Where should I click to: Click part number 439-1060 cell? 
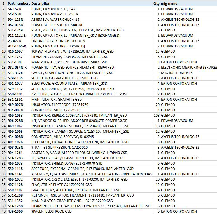pos(16,211)
